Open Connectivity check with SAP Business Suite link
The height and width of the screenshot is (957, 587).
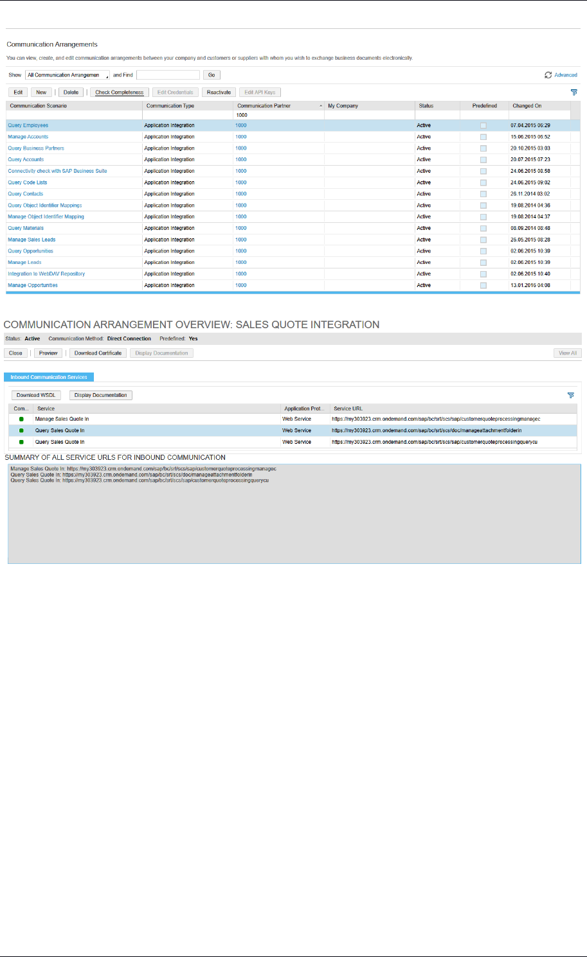coord(57,171)
